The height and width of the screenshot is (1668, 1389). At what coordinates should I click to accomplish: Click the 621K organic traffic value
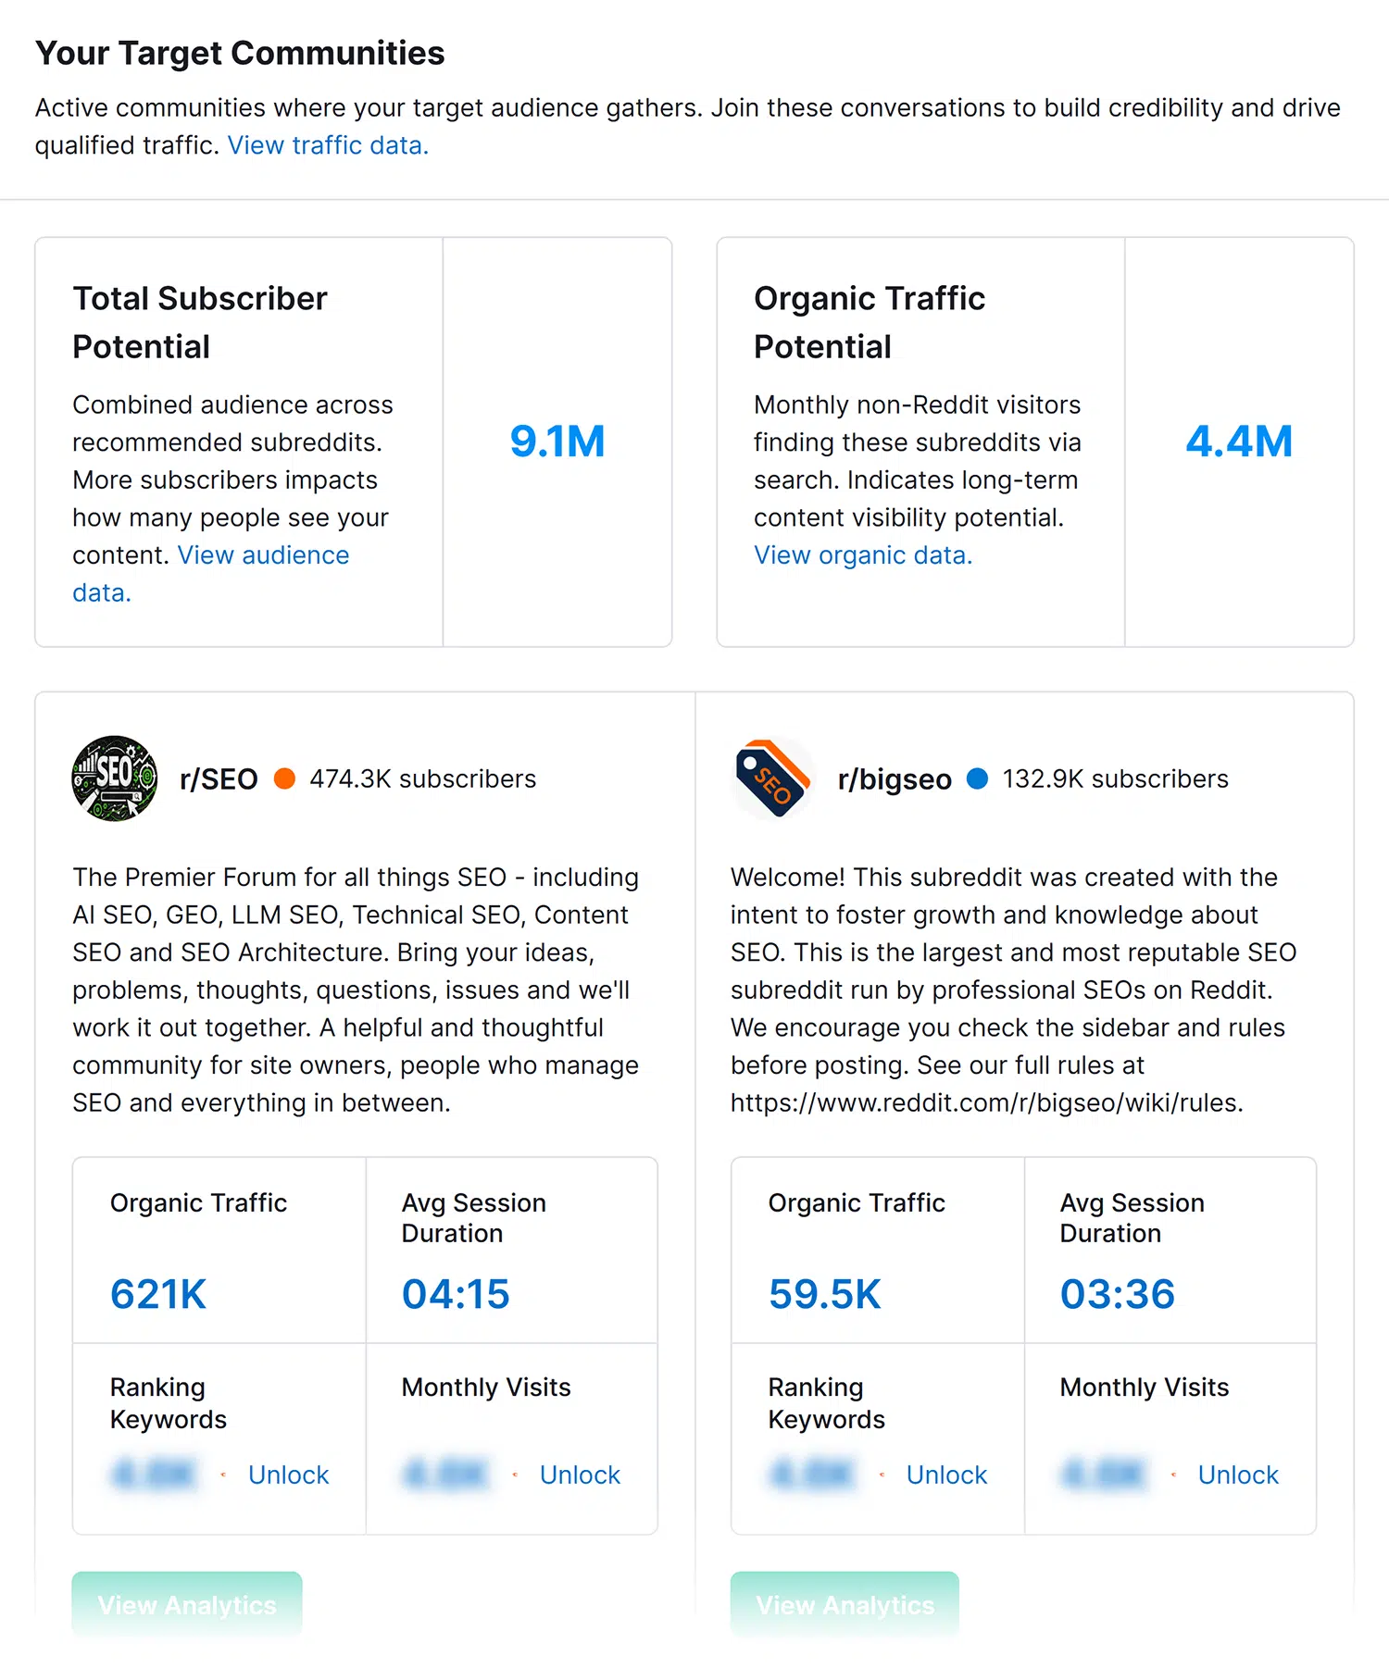coord(158,1294)
